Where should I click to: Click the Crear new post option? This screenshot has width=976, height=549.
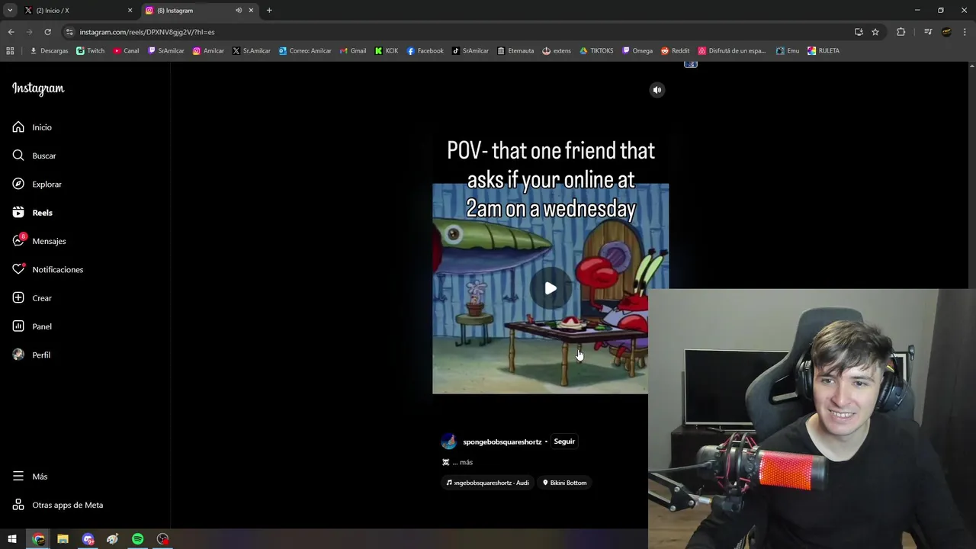[x=32, y=298]
